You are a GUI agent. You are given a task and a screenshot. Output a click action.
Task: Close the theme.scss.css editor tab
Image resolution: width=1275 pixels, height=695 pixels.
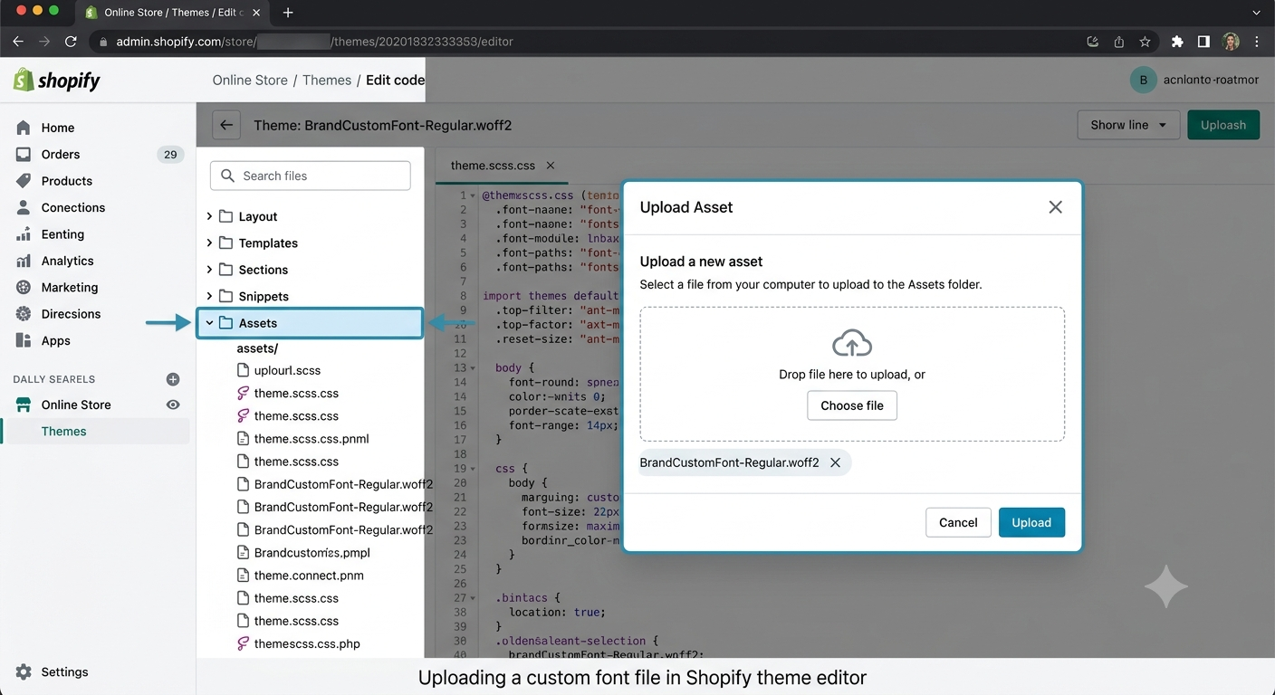pyautogui.click(x=550, y=166)
